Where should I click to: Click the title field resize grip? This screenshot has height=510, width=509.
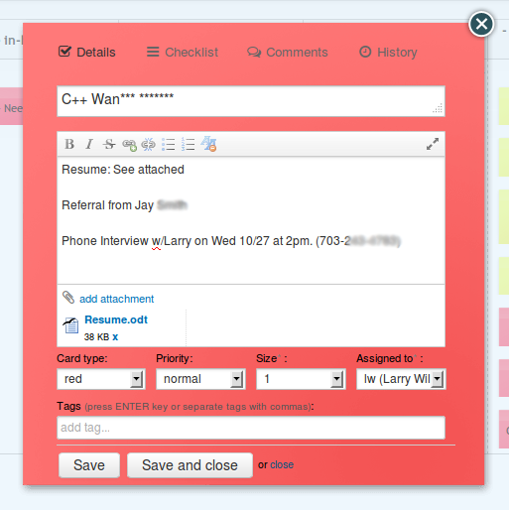tap(438, 108)
